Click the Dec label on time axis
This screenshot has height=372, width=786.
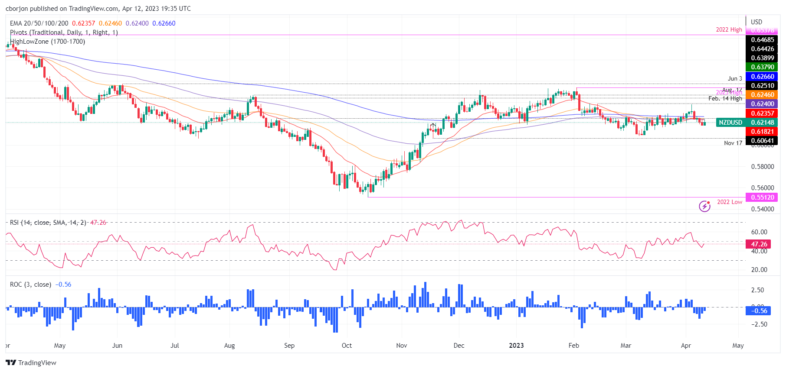pyautogui.click(x=459, y=346)
